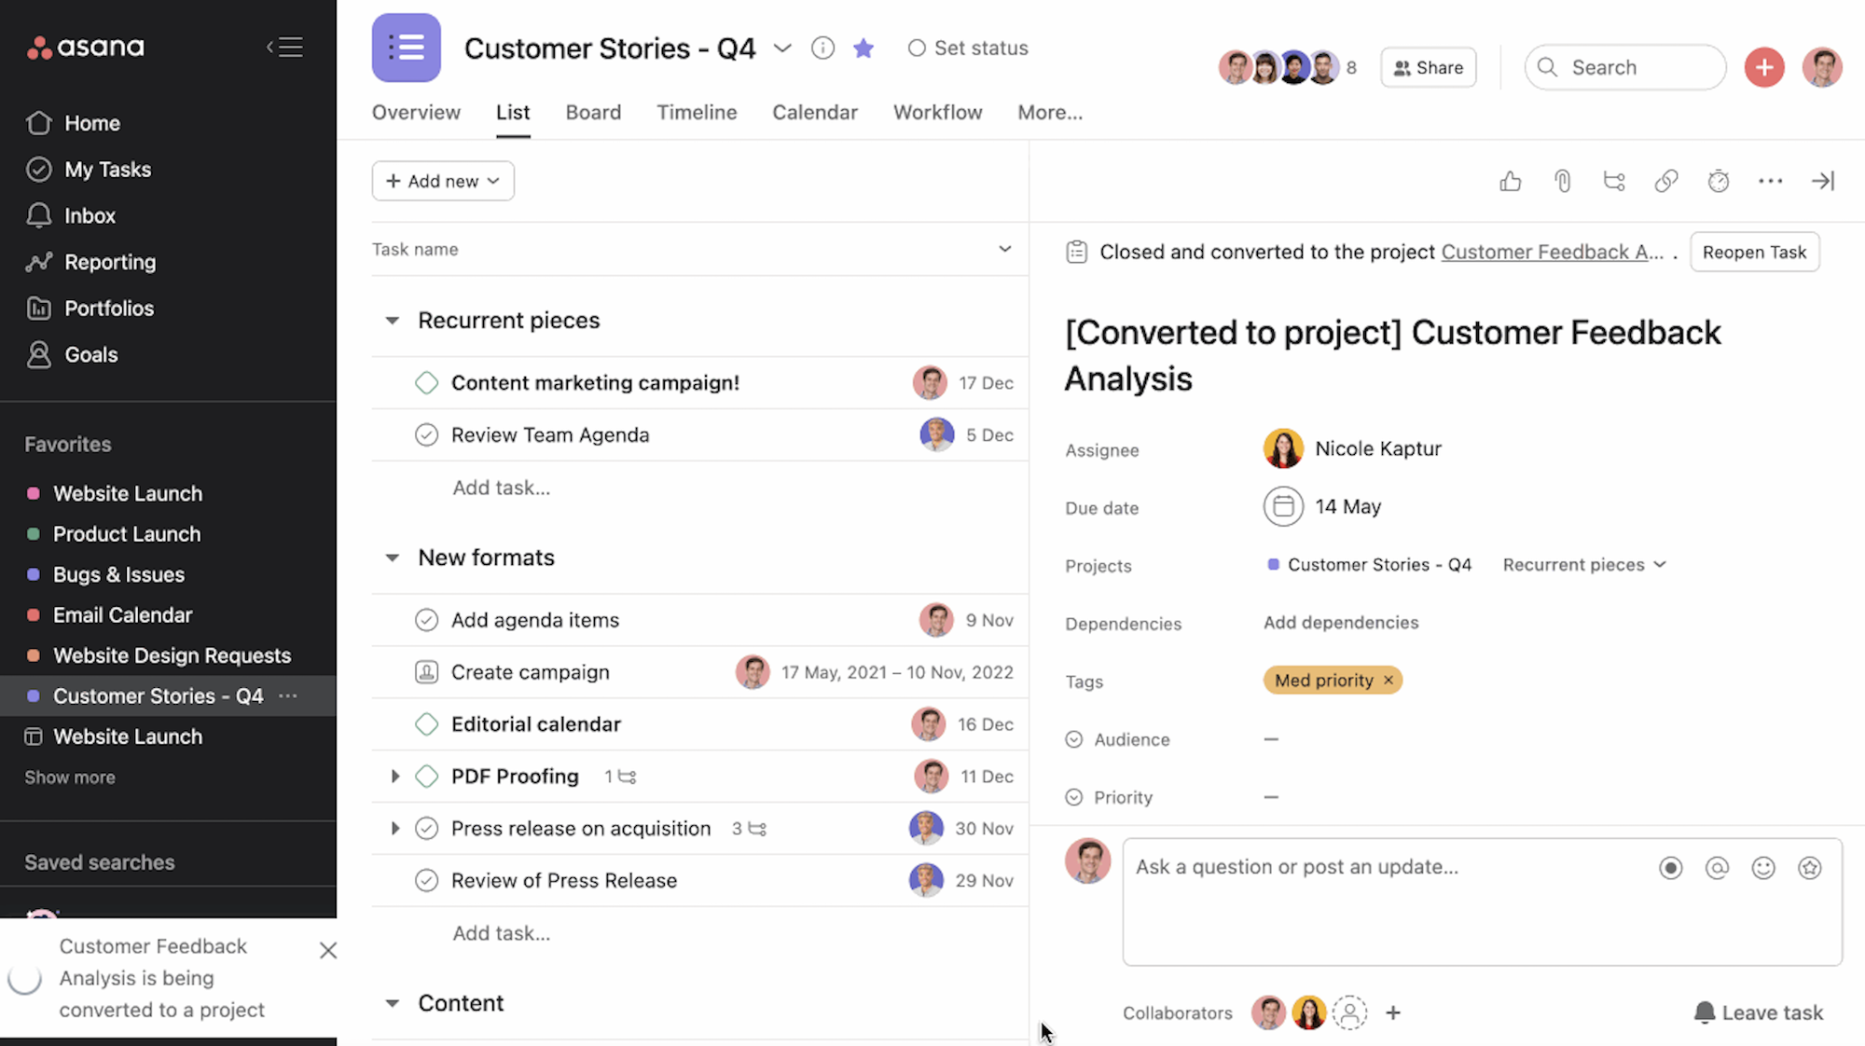Mark PDF Proofing milestone complete

(x=426, y=777)
